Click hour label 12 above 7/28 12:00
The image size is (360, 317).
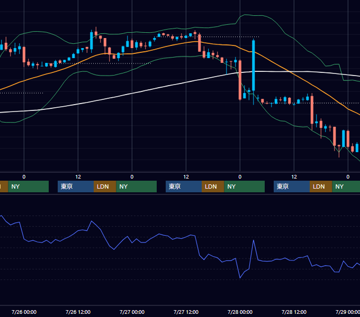click(294, 177)
